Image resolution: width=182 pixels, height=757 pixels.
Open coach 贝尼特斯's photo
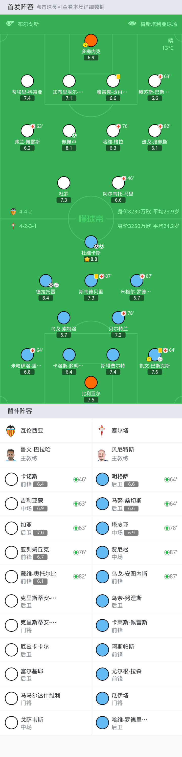pos(102,455)
